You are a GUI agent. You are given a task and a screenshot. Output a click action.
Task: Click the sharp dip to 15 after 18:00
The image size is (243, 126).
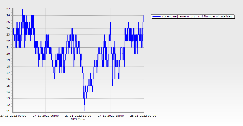tap(112, 85)
